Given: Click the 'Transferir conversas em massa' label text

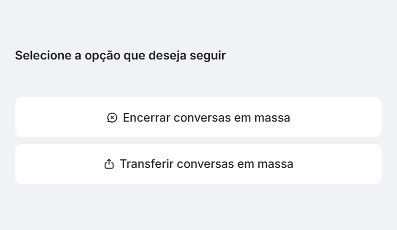Looking at the screenshot, I should click(x=206, y=164).
